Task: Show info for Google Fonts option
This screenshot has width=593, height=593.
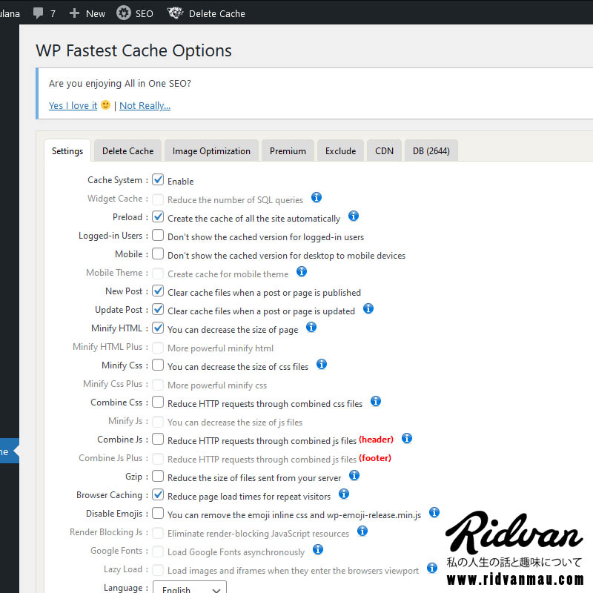Action: point(318,549)
